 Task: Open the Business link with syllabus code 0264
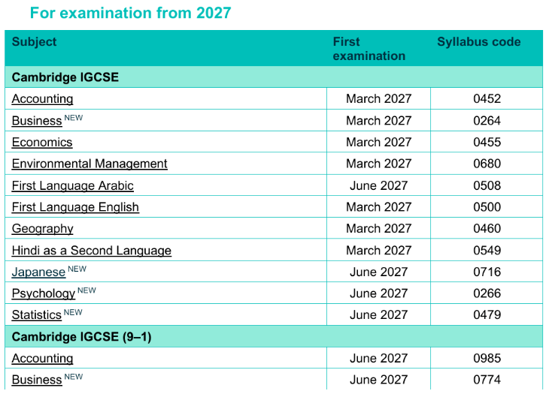[x=37, y=121]
